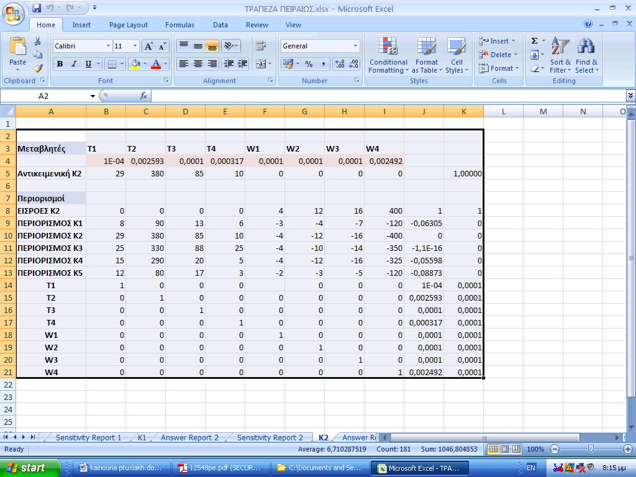Open the Office Button menu
Image resolution: width=636 pixels, height=477 pixels.
point(13,14)
